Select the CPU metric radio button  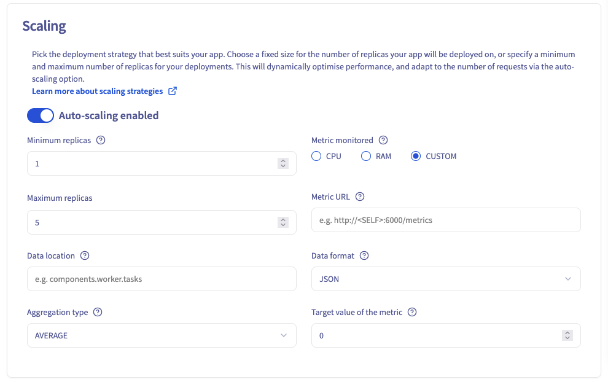coord(316,156)
